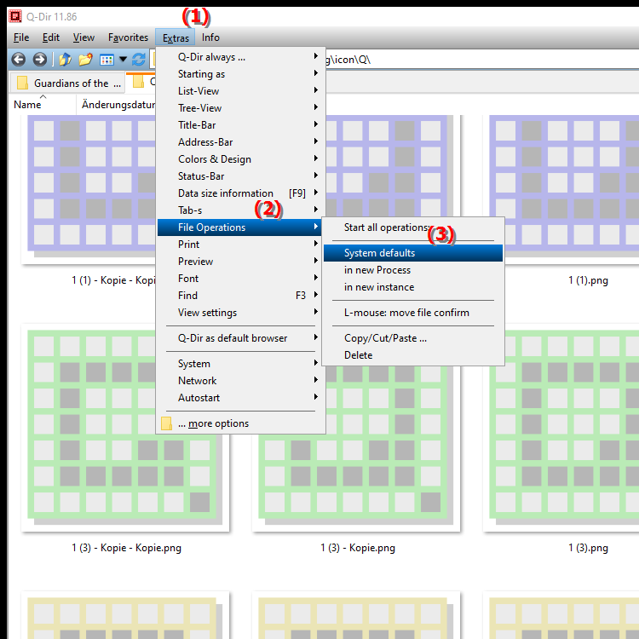Expand Title-Bar submenu

click(240, 125)
